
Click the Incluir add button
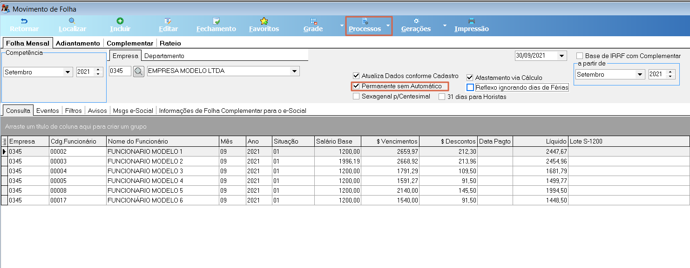coord(120,25)
